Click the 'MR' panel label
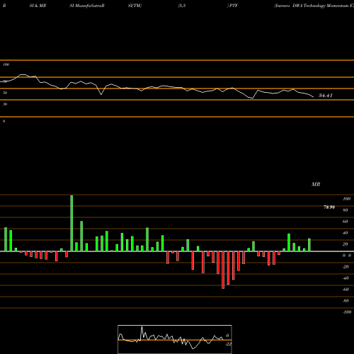 [x=316, y=184]
